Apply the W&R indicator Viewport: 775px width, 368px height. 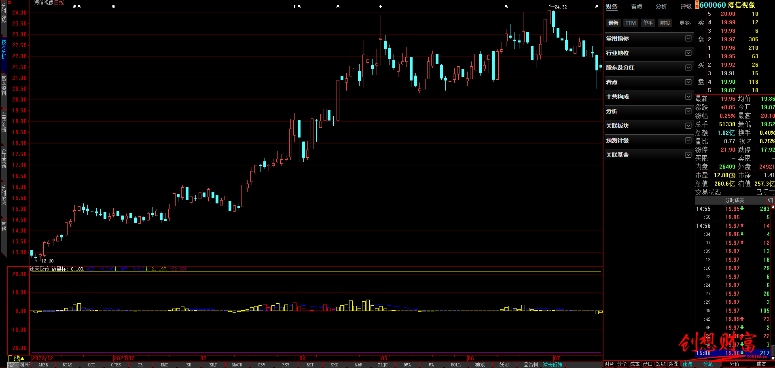click(x=359, y=365)
